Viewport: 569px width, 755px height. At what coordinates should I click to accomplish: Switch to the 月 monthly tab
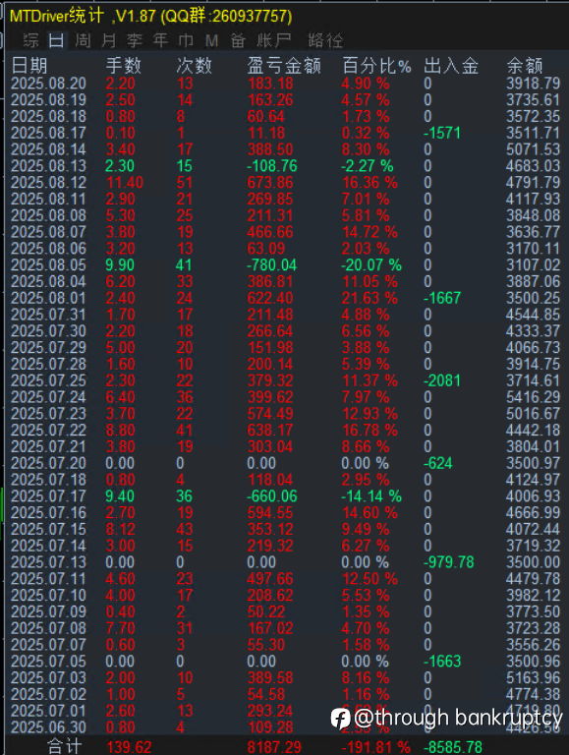point(109,40)
